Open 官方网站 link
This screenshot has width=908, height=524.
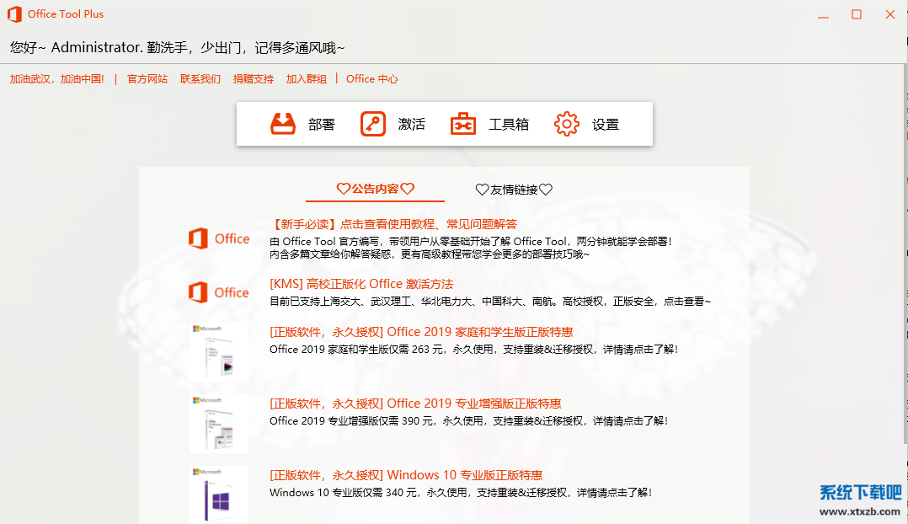147,78
